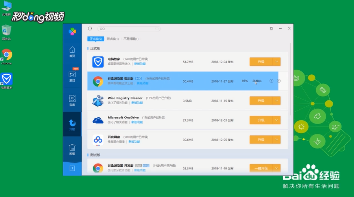Image resolution: width=354 pixels, height=197 pixels.
Task: Click the colorful software manager logo
Action: pos(72,31)
